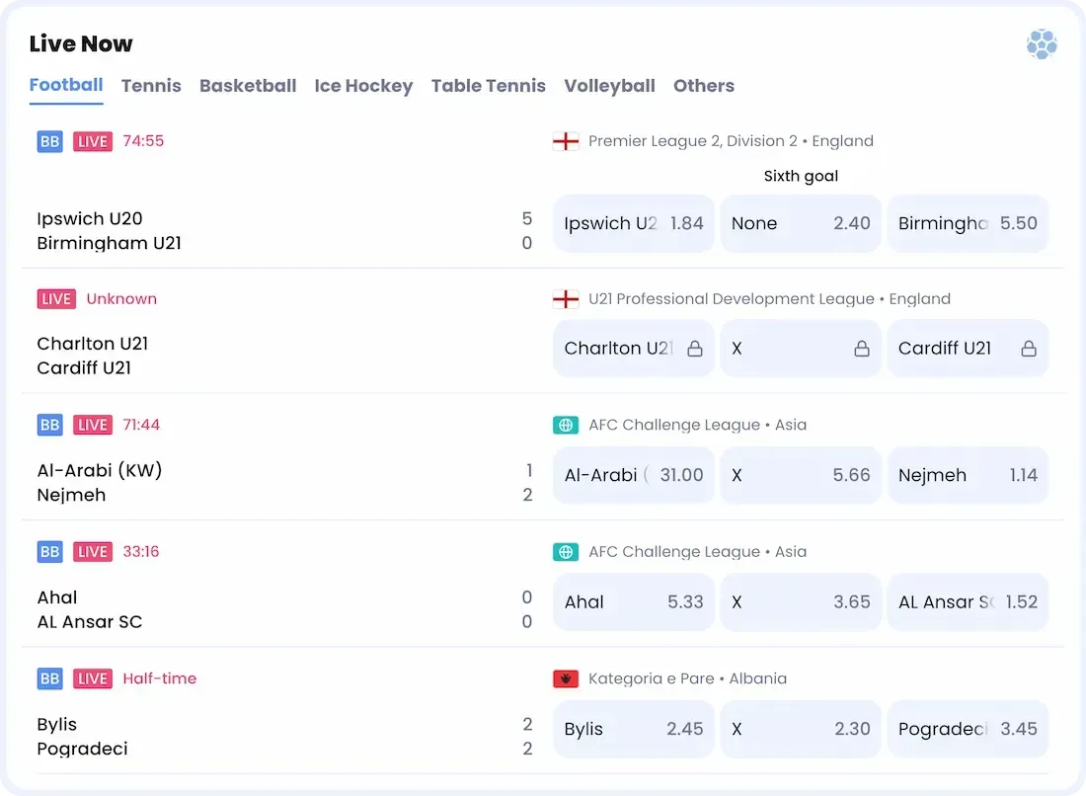The width and height of the screenshot is (1086, 796).
Task: Click the lock icon on Cardiff U21 odds
Action: point(1029,348)
